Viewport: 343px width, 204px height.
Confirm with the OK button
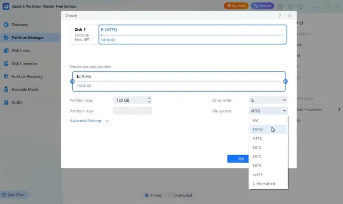[x=238, y=158]
